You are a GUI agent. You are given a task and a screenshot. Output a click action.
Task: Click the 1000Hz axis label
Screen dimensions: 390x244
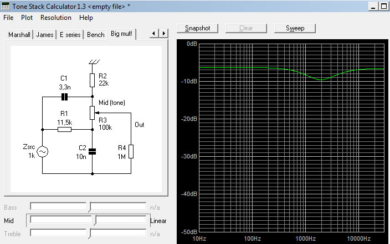[305, 239]
